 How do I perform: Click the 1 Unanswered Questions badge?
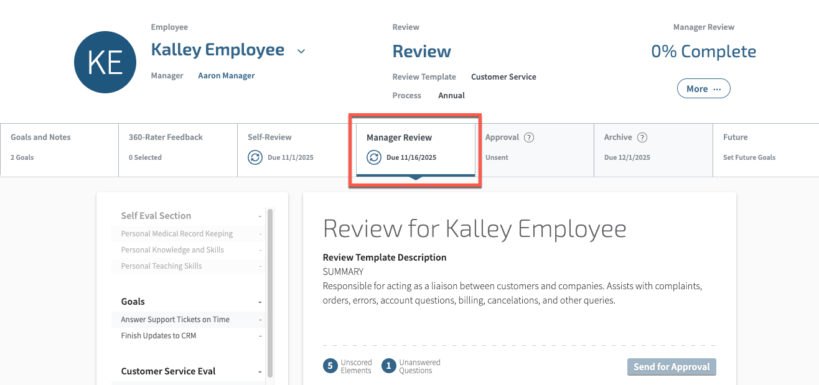pyautogui.click(x=389, y=366)
